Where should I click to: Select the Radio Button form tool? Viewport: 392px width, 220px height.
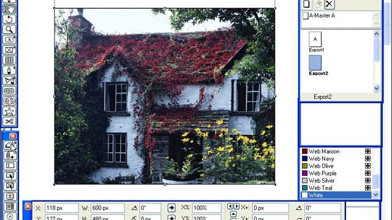10,216
